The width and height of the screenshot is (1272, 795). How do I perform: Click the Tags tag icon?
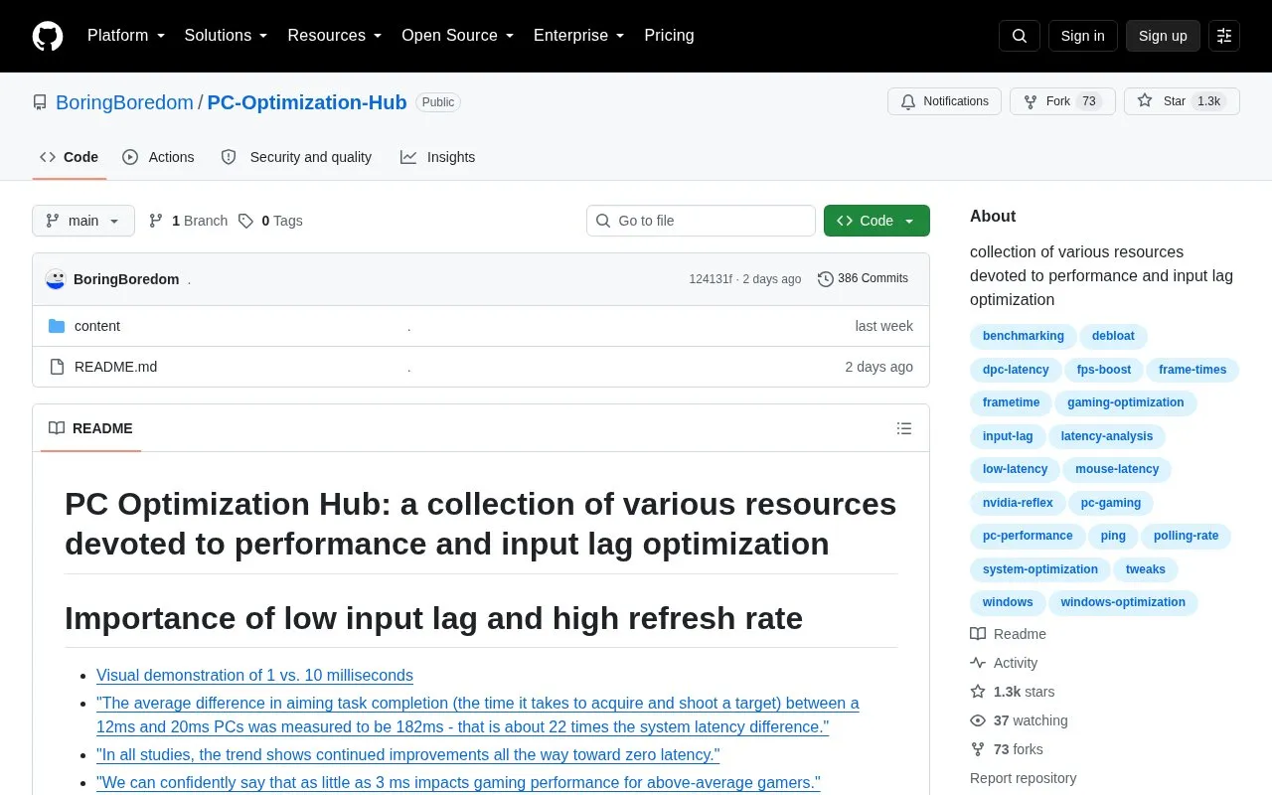[245, 221]
